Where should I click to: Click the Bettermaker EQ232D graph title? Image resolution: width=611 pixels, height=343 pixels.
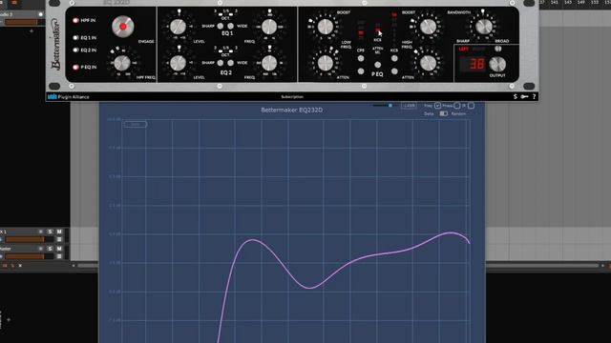tap(292, 111)
